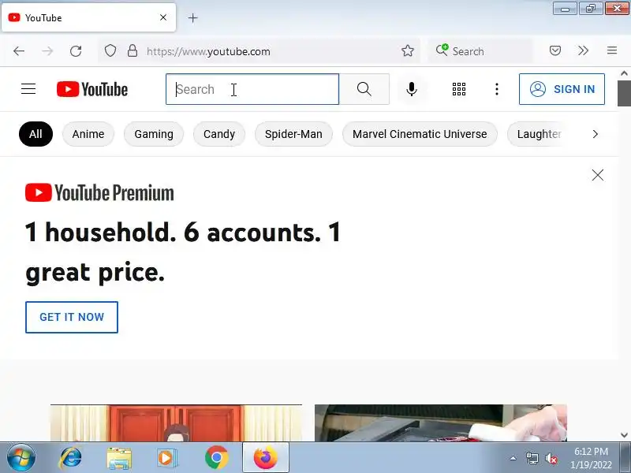Show more category chips with right chevron

596,134
